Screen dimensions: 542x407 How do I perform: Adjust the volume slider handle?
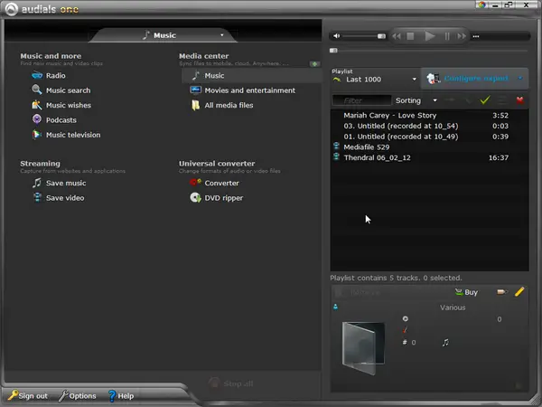381,36
